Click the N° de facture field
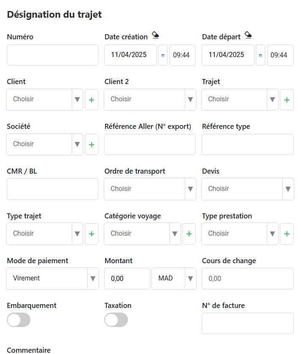The height and width of the screenshot is (354, 301). [x=248, y=323]
